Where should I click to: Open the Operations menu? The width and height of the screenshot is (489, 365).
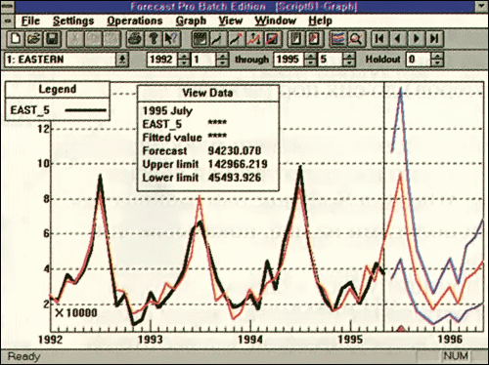(x=135, y=20)
